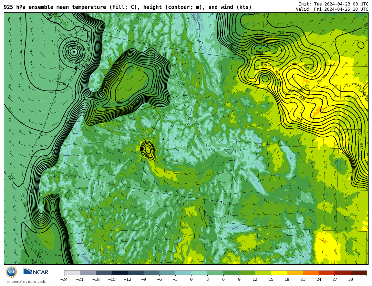Click the orange swatch between 21 and 24

click(x=311, y=273)
